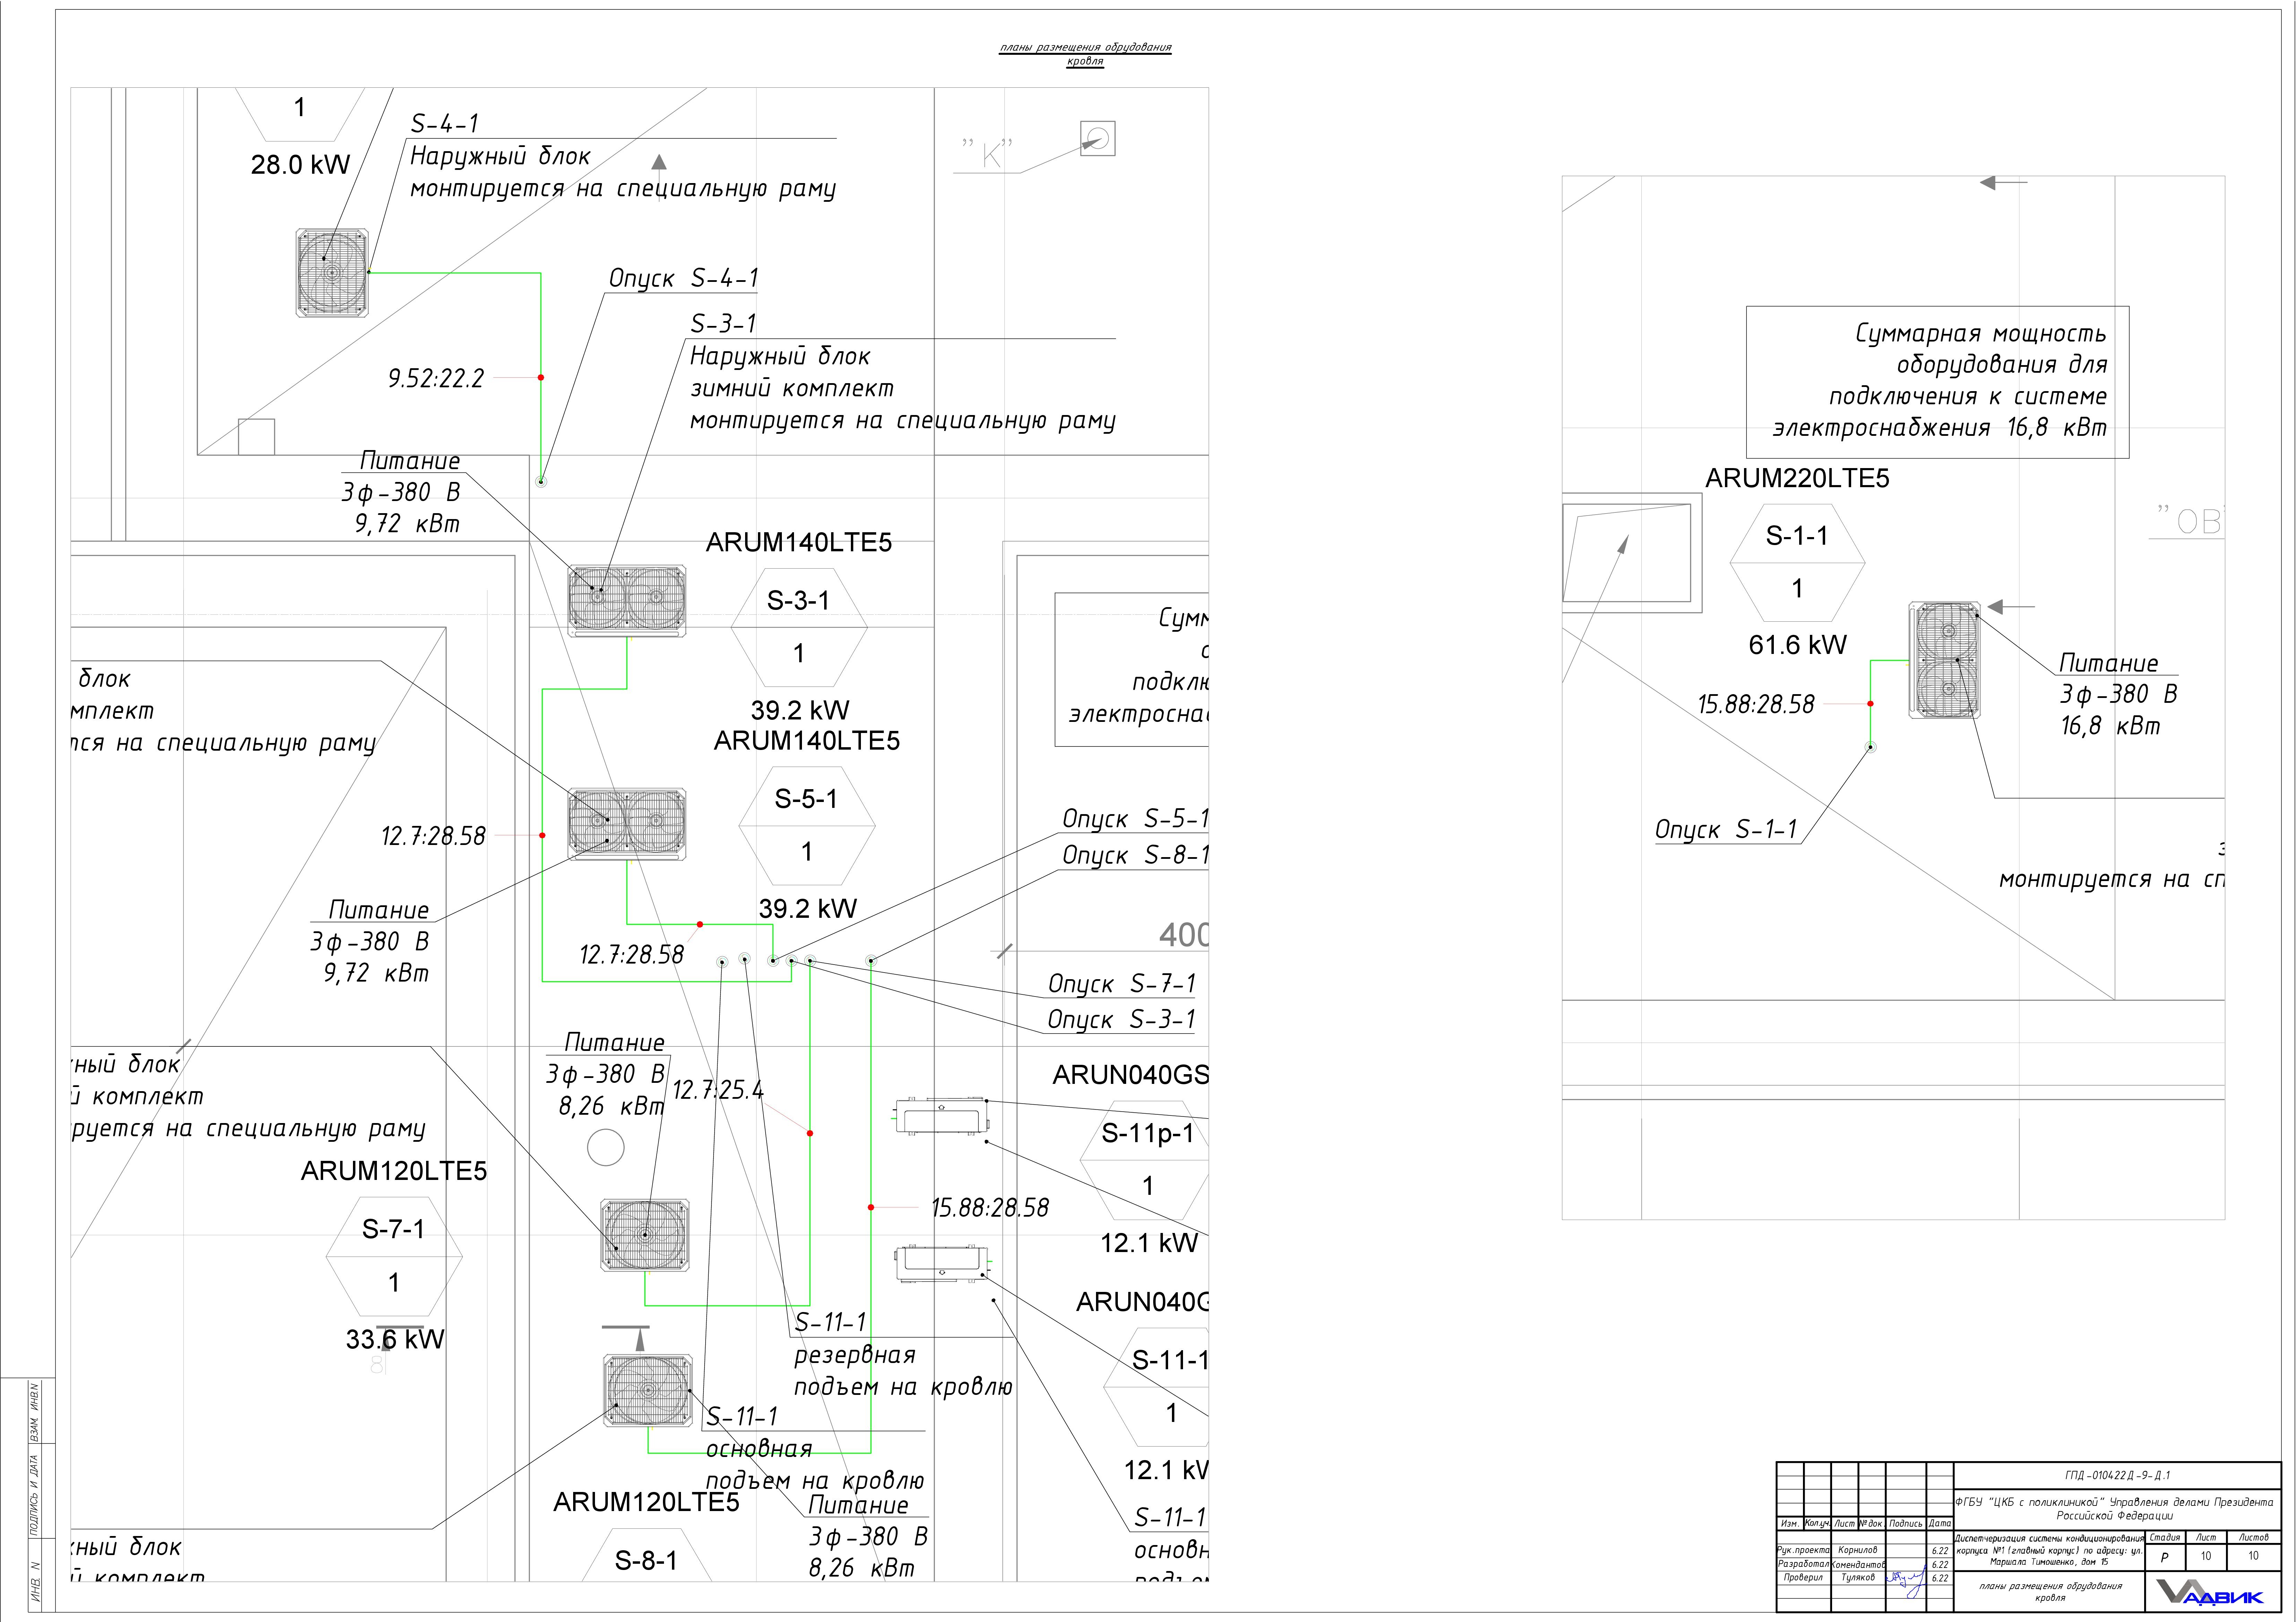Click the "9.52:22.2" pipe size label

coord(436,378)
